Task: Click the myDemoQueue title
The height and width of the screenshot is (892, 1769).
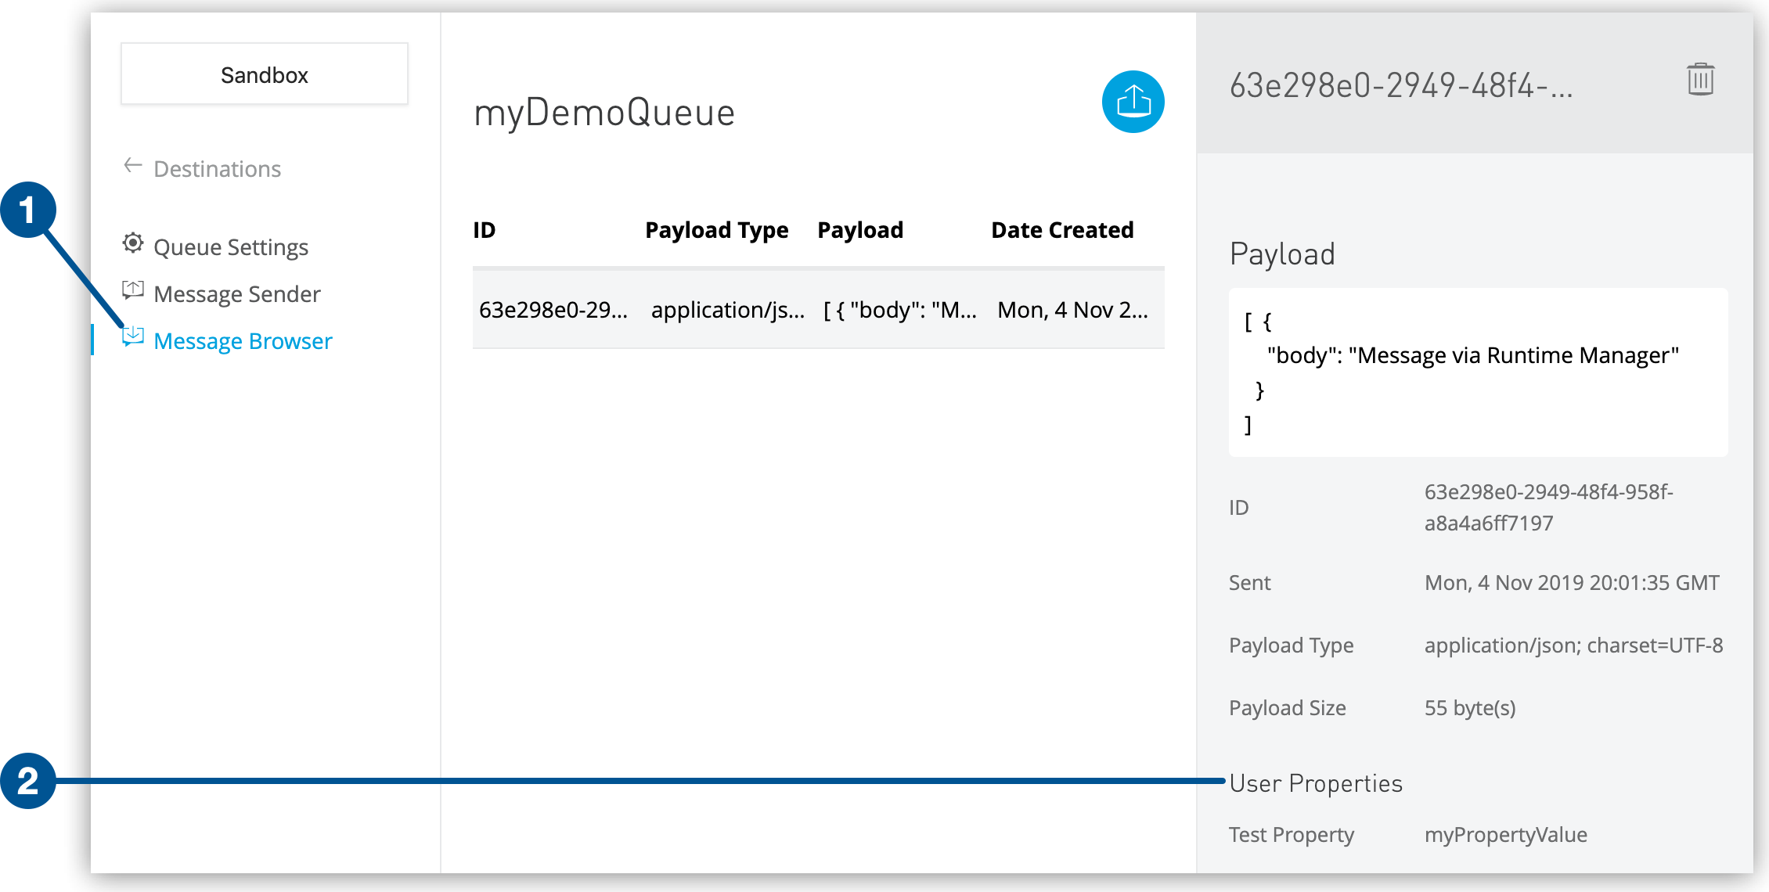Action: point(603,112)
